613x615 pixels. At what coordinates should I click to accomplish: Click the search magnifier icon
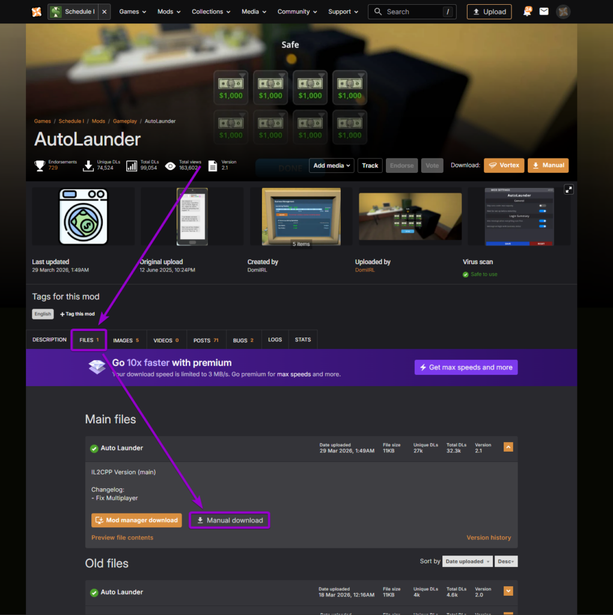pyautogui.click(x=377, y=12)
